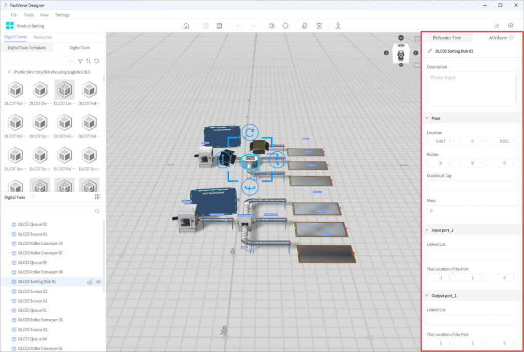Select the Digital Twin Template sub-tab
The width and height of the screenshot is (524, 352).
[27, 48]
